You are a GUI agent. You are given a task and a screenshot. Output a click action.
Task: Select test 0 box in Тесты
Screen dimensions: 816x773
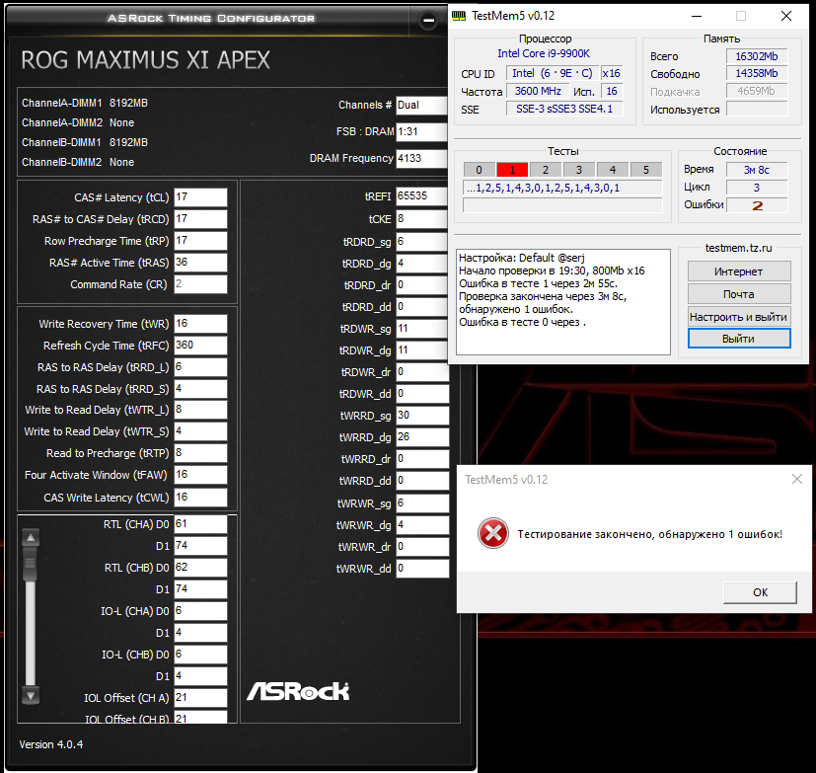click(x=479, y=170)
